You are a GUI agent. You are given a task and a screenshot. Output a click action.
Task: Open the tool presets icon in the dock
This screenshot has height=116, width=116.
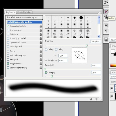click(x=106, y=2)
